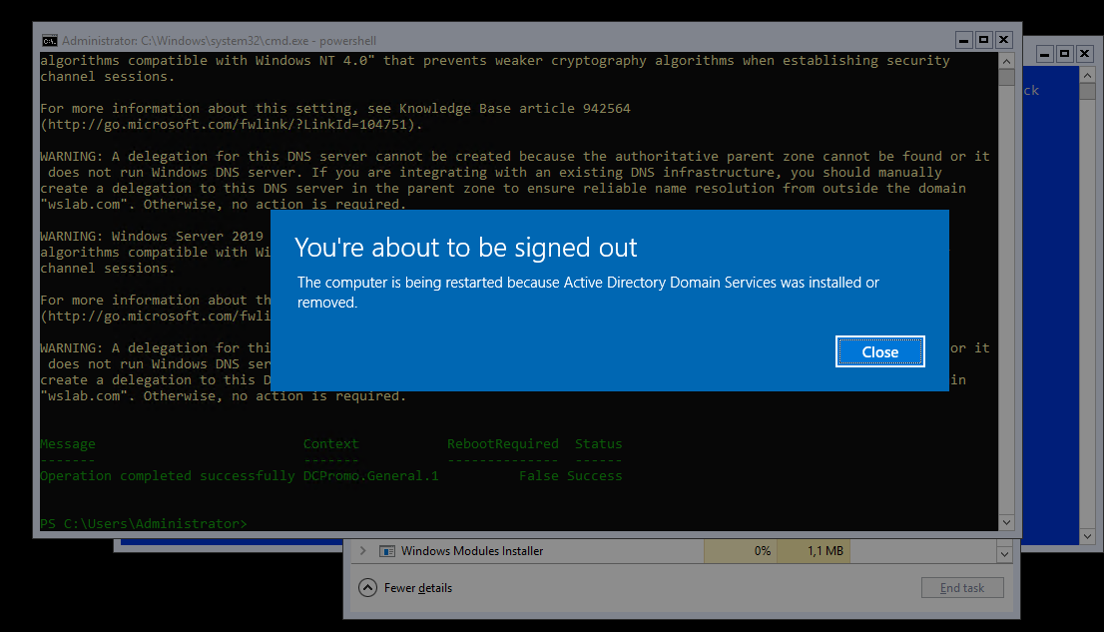Click the memory cell showing 1,1 MB
Viewport: 1104px width, 632px height.
pyautogui.click(x=814, y=550)
